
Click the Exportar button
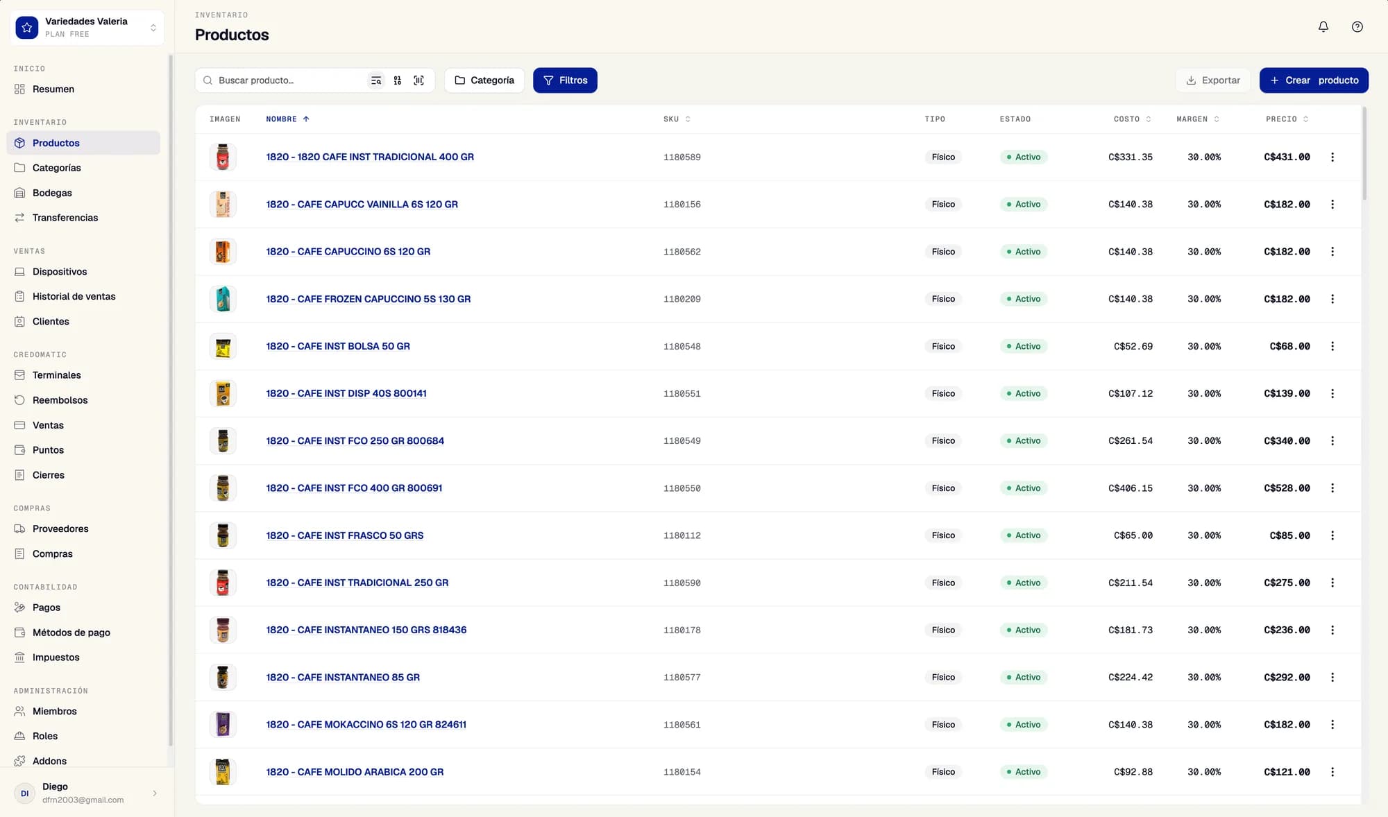(x=1212, y=80)
